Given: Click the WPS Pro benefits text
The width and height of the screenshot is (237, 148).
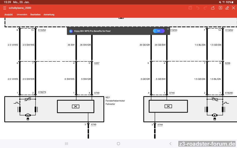Looking at the screenshot, I should tap(92, 31).
